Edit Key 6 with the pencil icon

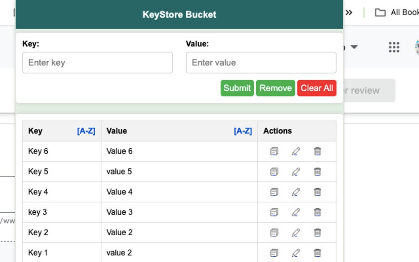tap(295, 151)
